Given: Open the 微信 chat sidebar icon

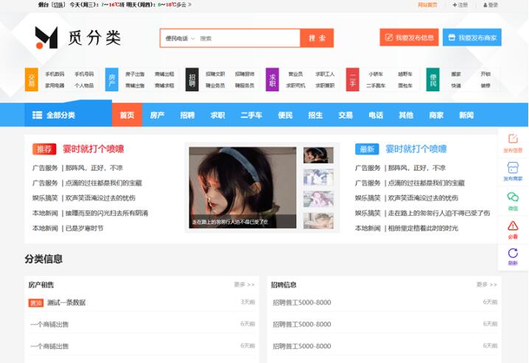Looking at the screenshot, I should [513, 201].
